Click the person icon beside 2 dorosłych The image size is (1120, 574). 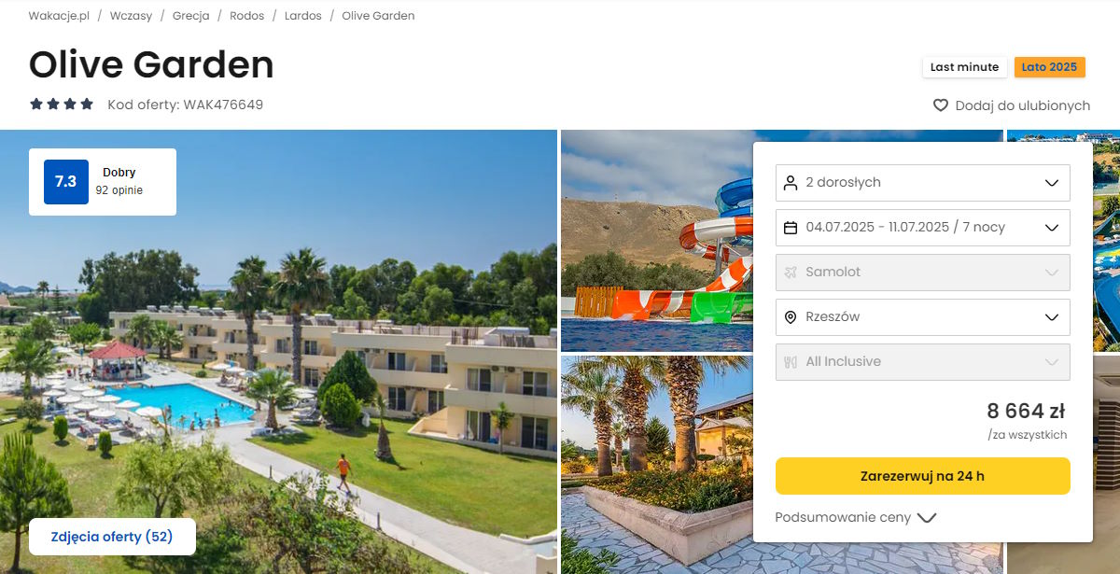tap(791, 182)
